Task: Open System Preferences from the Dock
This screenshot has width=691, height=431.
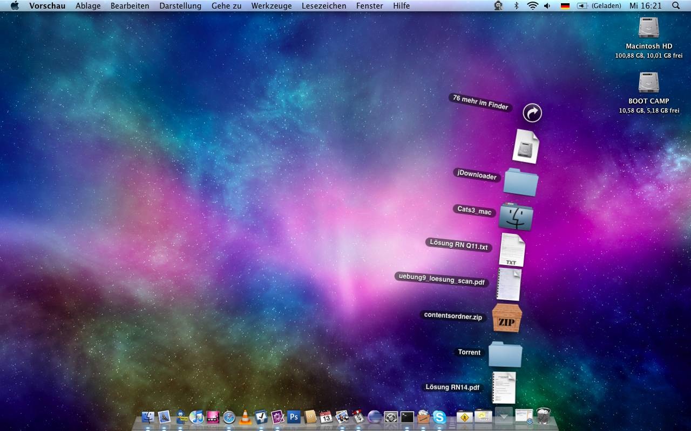Action: pos(391,416)
